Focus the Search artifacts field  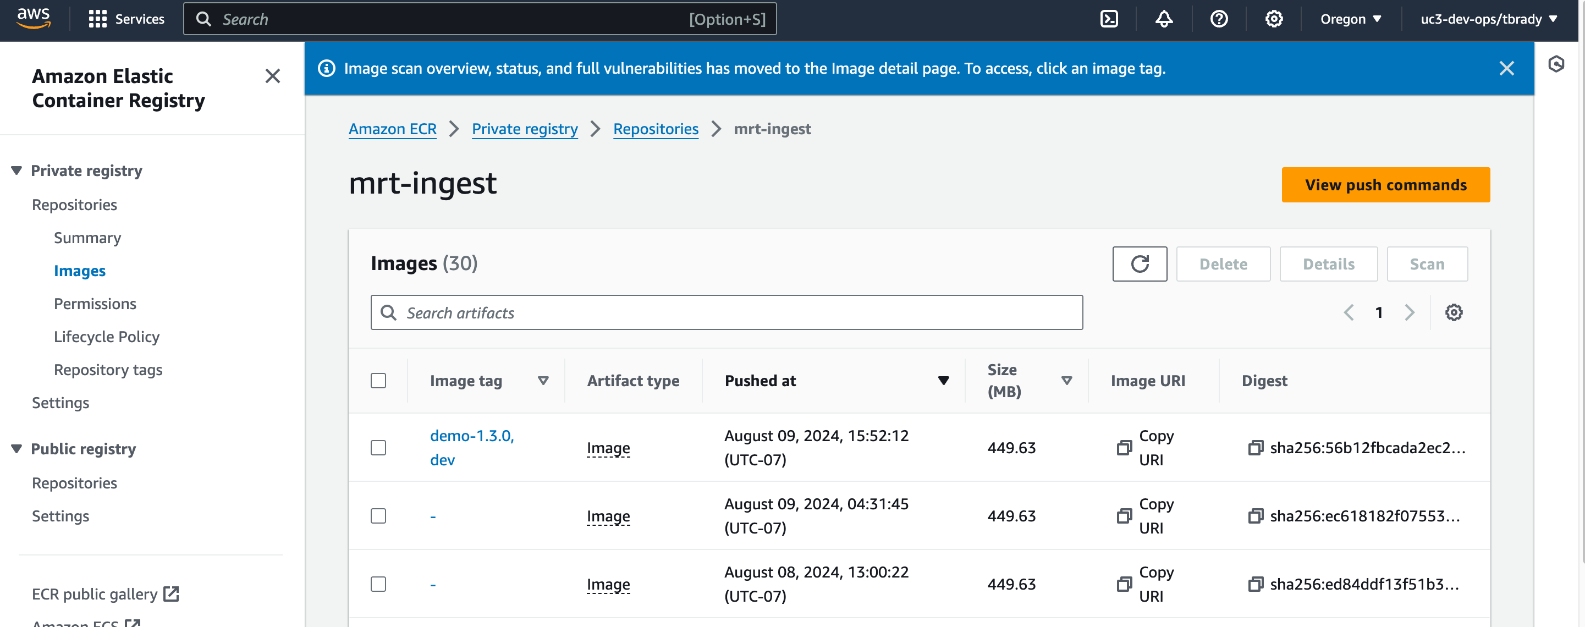[727, 312]
